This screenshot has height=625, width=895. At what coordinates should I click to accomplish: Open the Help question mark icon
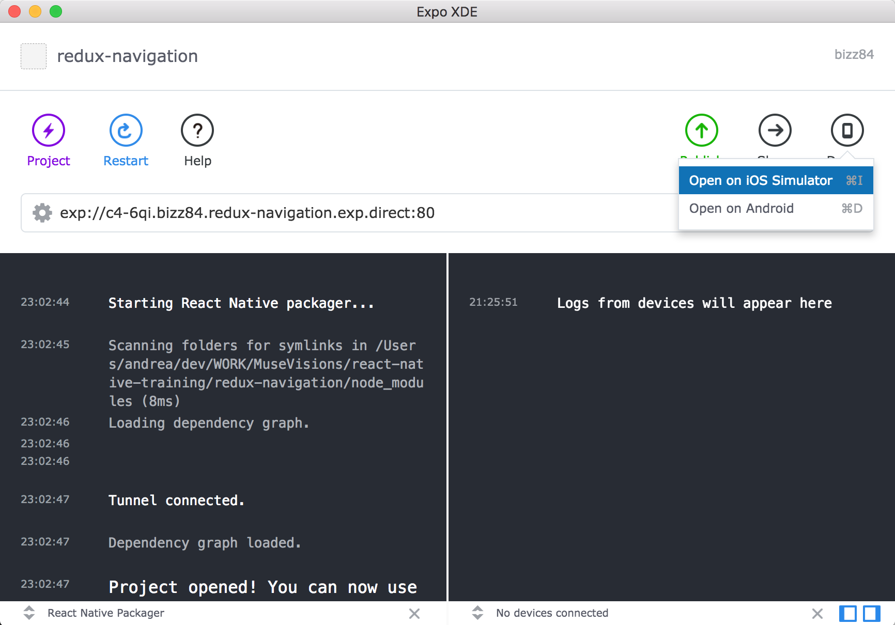(x=197, y=130)
